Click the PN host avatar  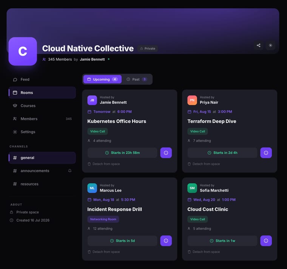(192, 100)
